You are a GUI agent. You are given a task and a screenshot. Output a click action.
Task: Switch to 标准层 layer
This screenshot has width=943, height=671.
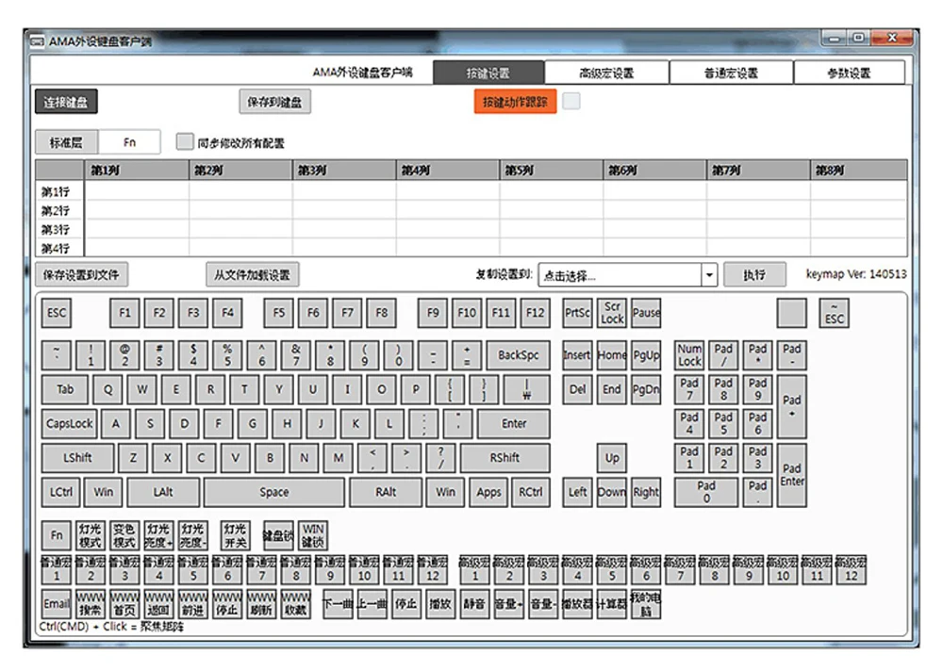(x=66, y=142)
